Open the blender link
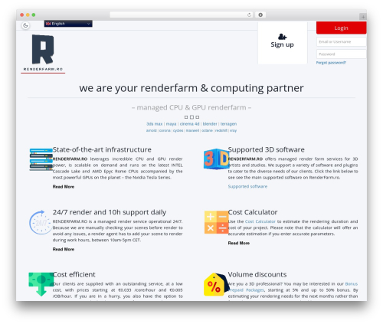This screenshot has width=383, height=324. [x=210, y=124]
